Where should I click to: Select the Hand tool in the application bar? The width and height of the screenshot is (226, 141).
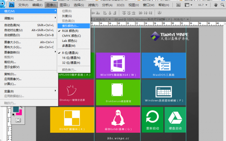[x=216, y=5]
